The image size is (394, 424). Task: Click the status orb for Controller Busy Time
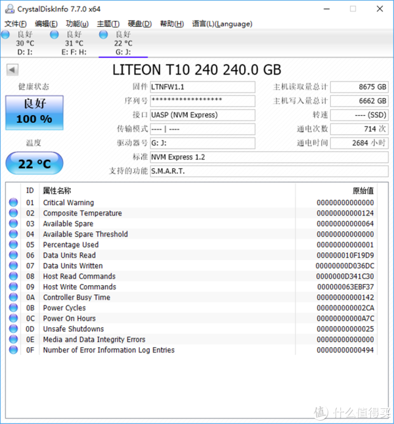click(x=14, y=297)
